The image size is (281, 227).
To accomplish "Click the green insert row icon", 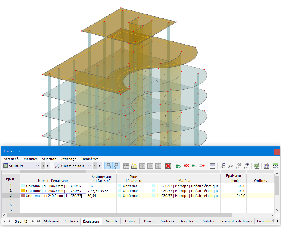I will coord(178,166).
